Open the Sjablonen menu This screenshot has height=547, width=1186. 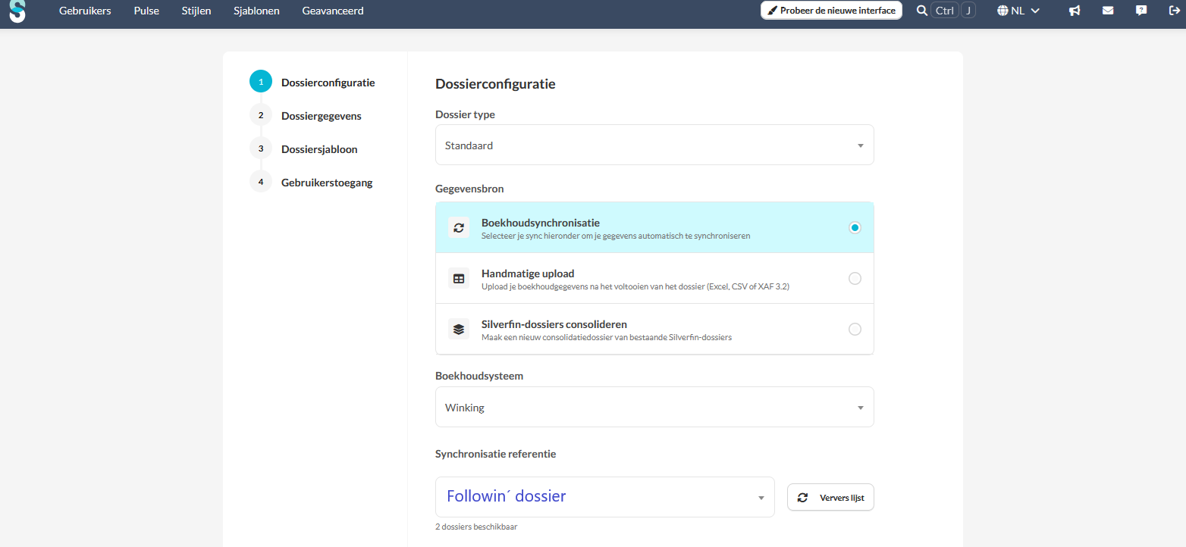(x=256, y=11)
